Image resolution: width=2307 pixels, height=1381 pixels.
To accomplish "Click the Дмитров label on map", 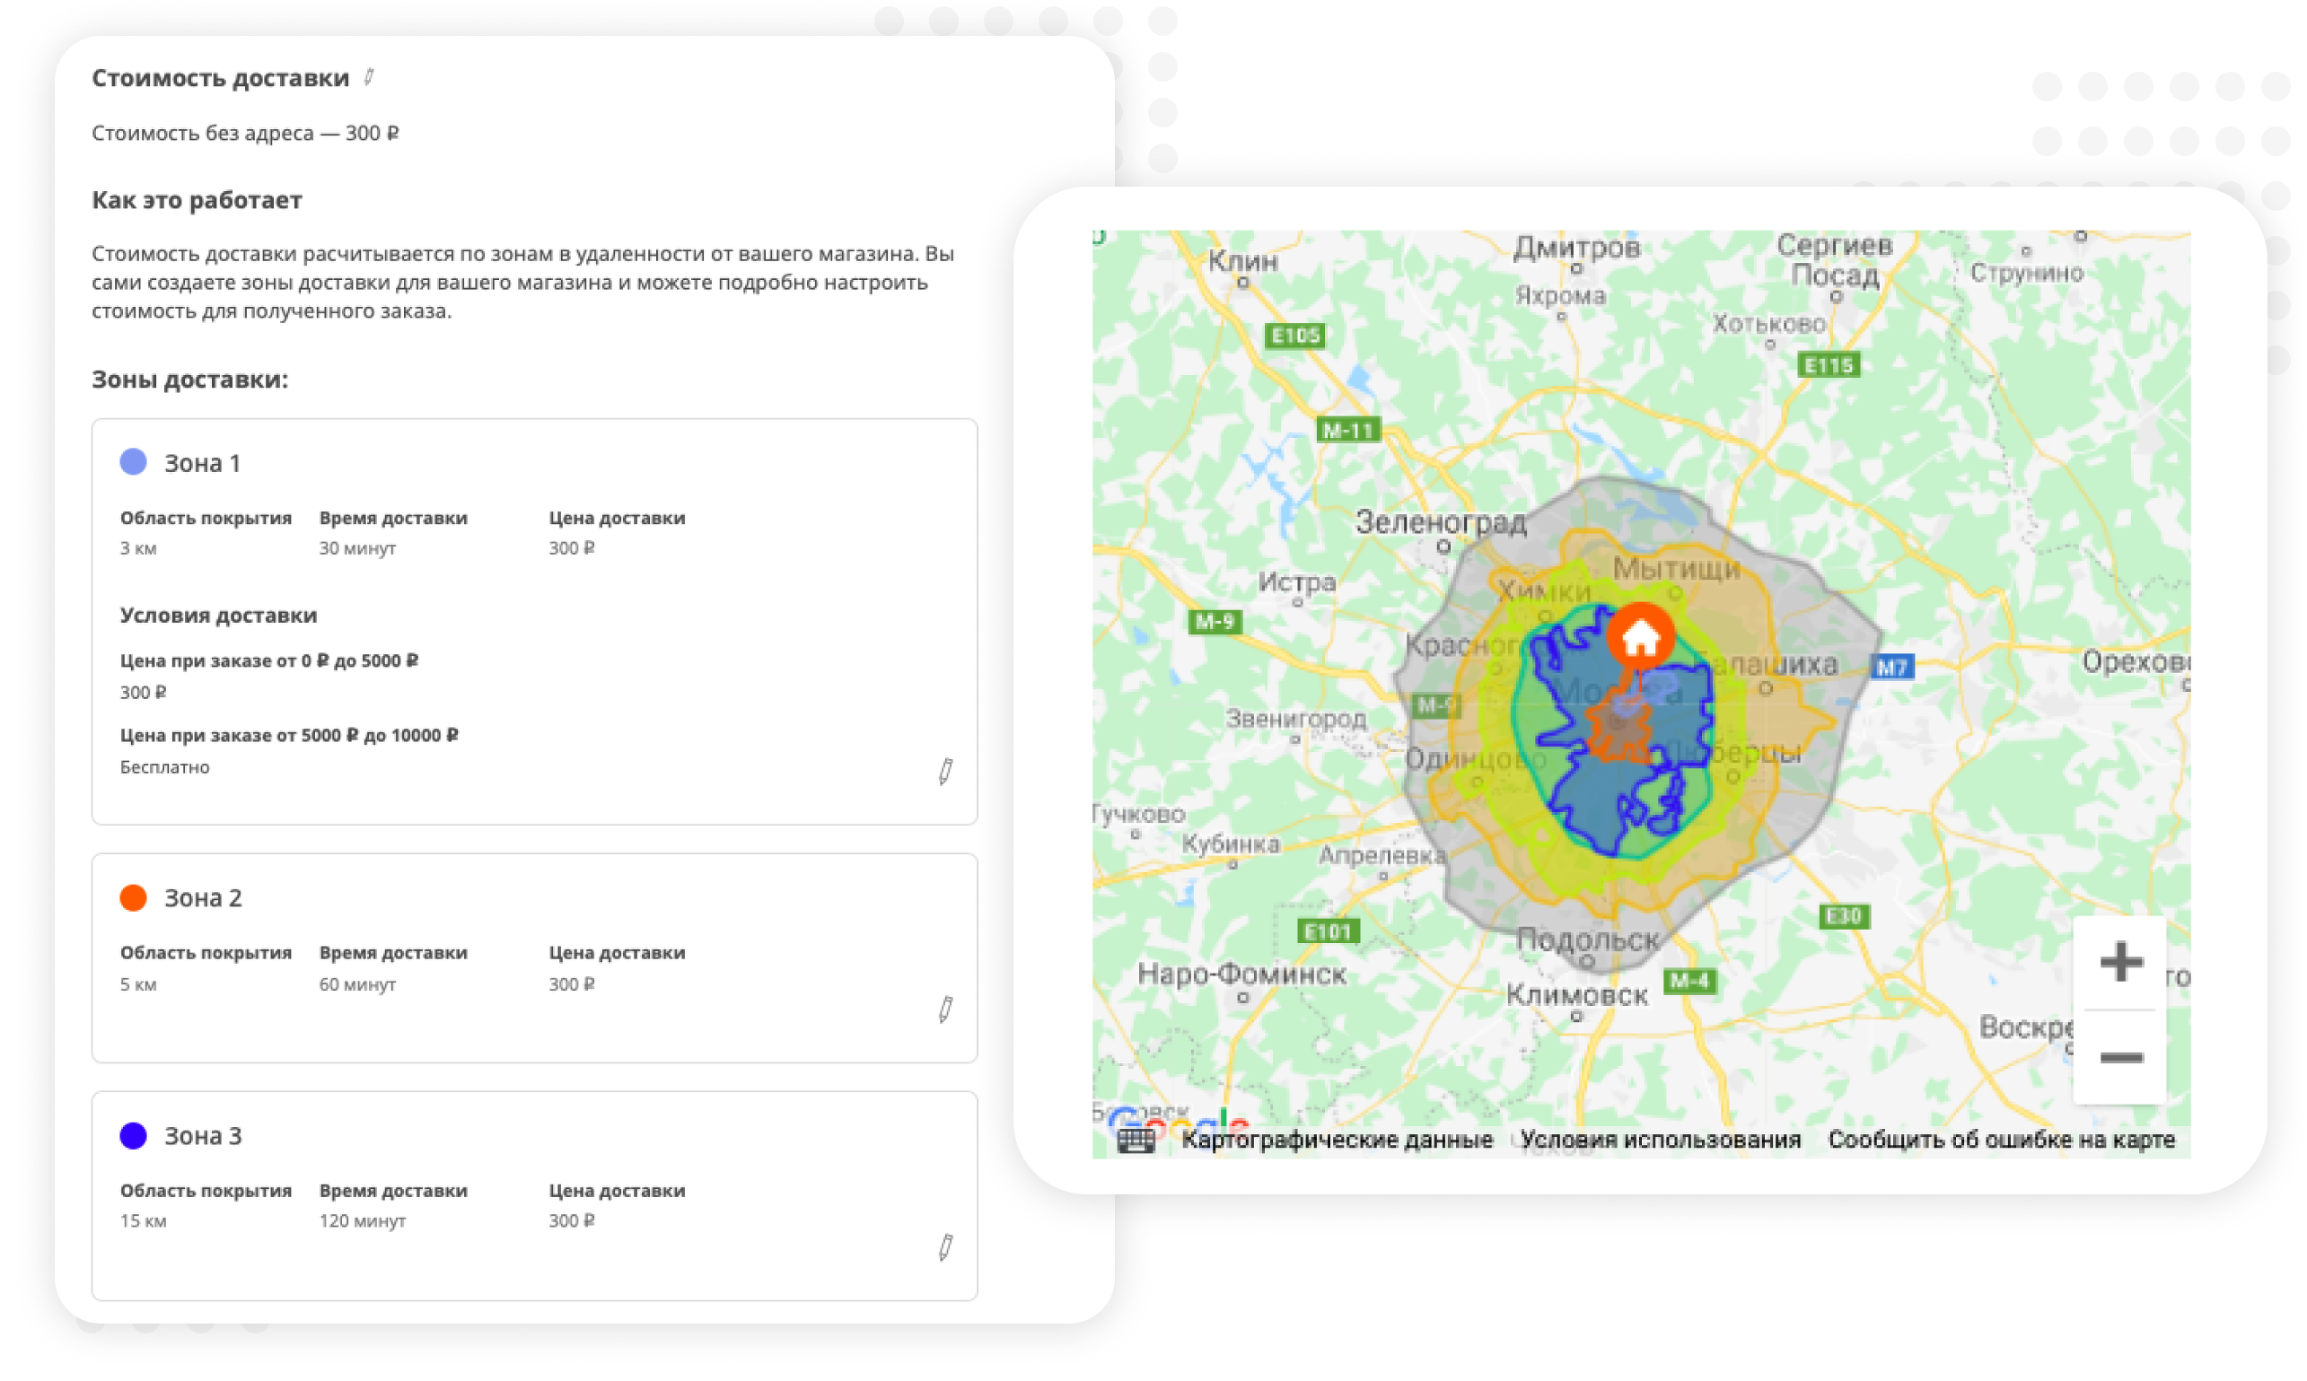I will coord(1576,247).
